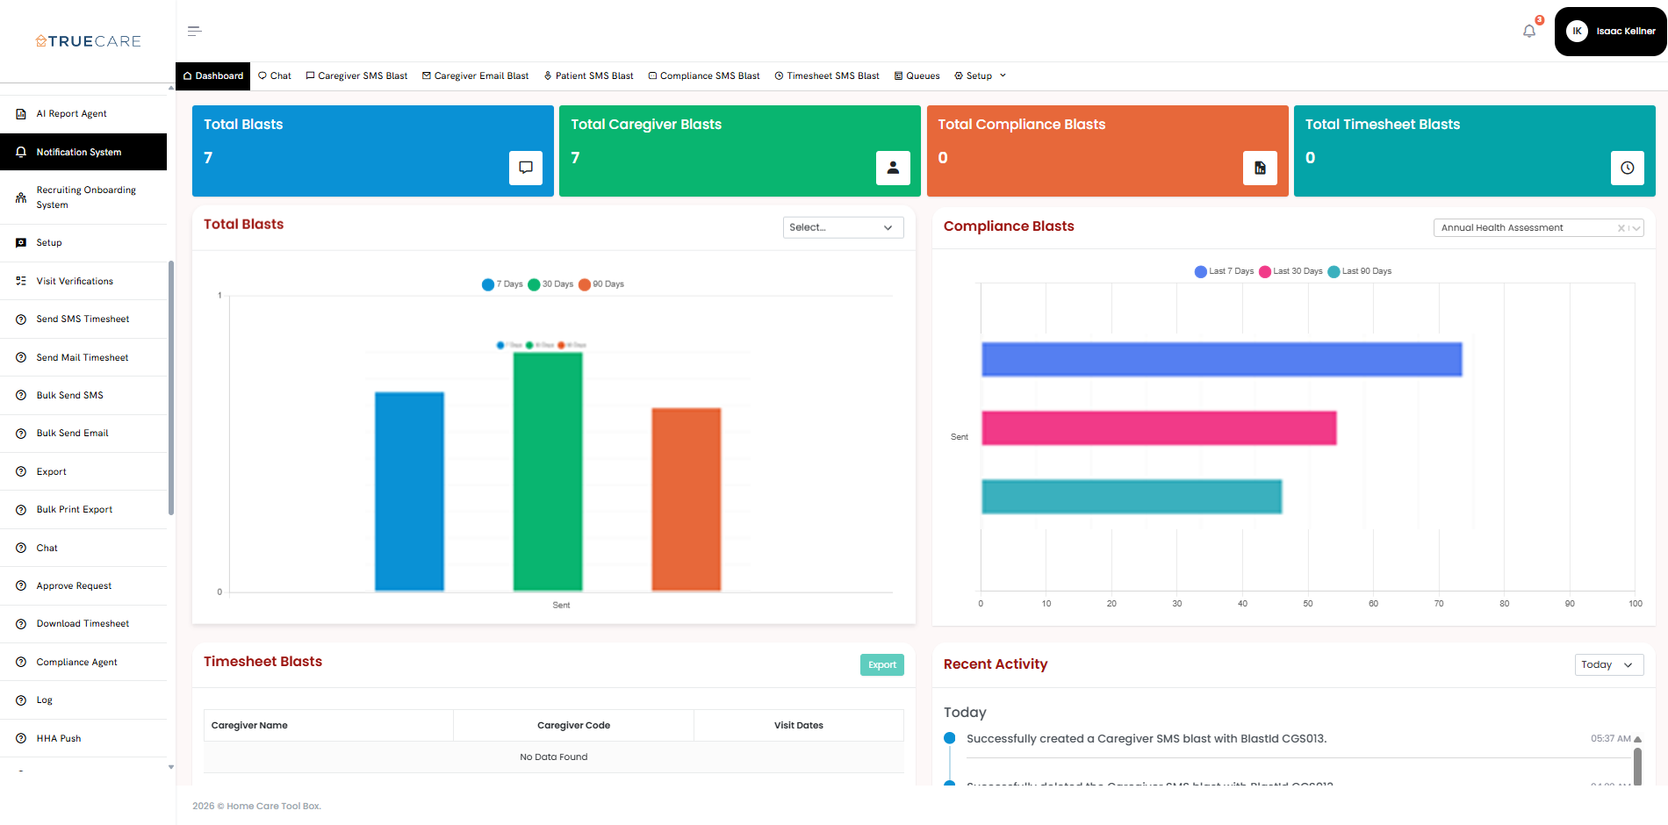Viewport: 1668px width, 825px height.
Task: Toggle the Last 90 Days legend series
Action: [1360, 271]
